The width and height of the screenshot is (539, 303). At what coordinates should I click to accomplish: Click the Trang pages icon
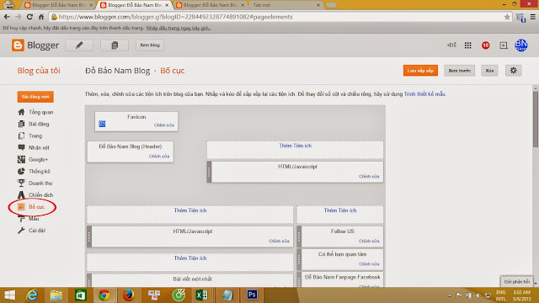[21, 136]
